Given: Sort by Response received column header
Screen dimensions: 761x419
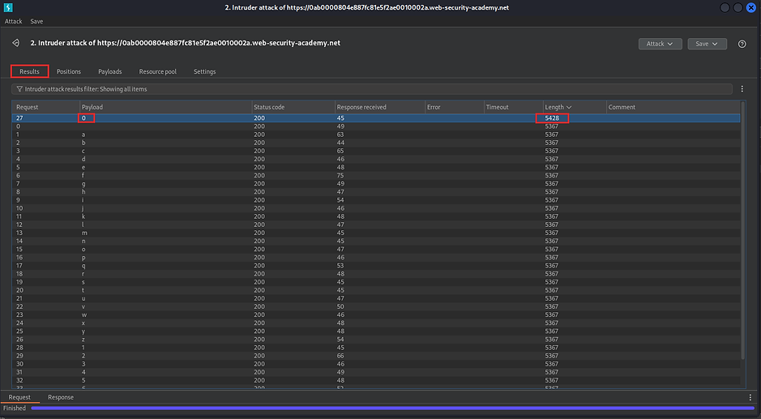Looking at the screenshot, I should (x=379, y=107).
